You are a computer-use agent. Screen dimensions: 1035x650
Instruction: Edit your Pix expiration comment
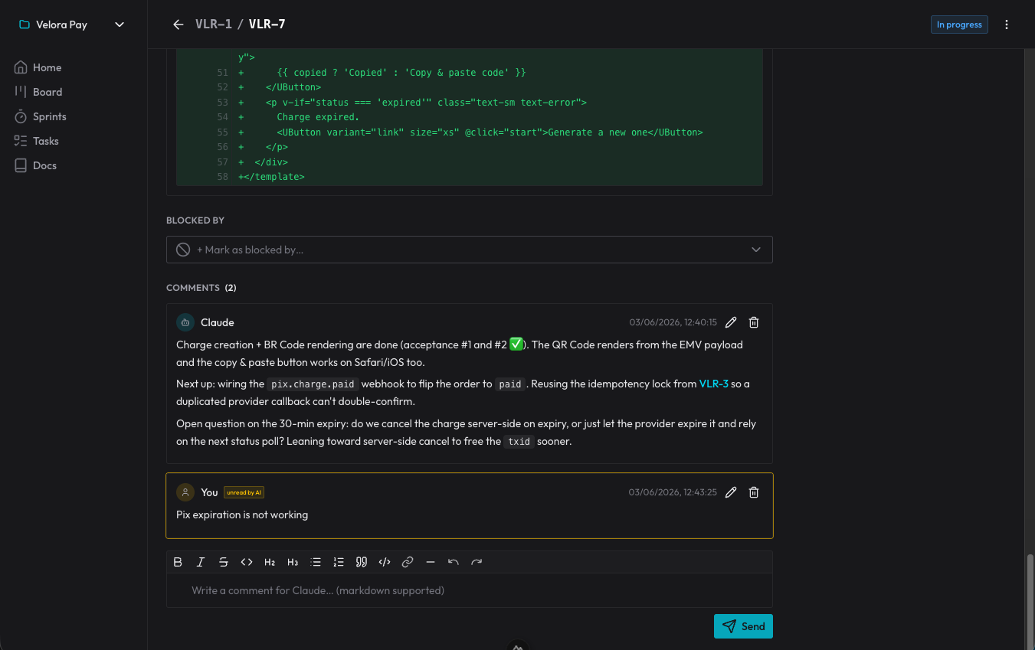pos(731,492)
